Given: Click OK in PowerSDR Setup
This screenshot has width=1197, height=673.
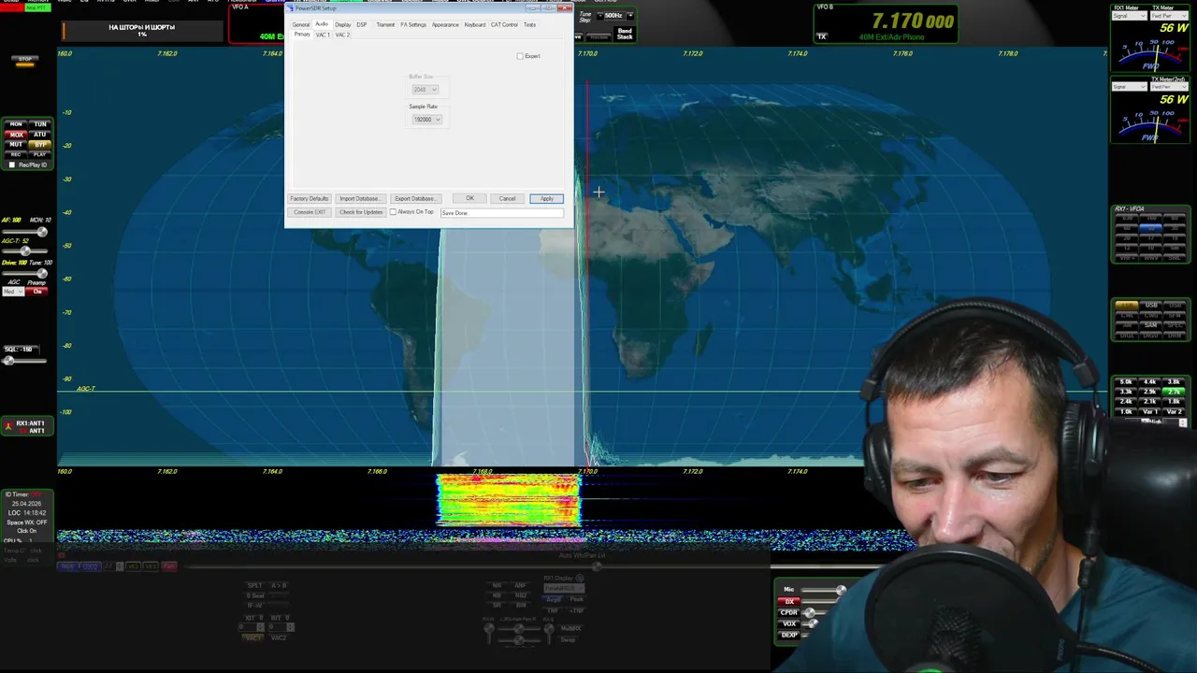Looking at the screenshot, I should 469,198.
